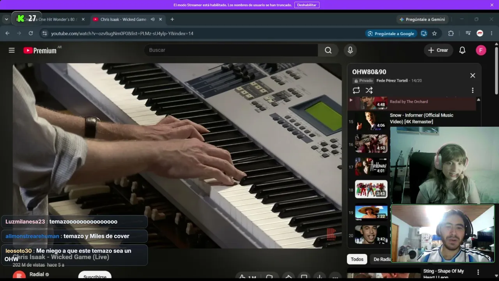Select the currently playing Radial by The Orchard item

412,103
